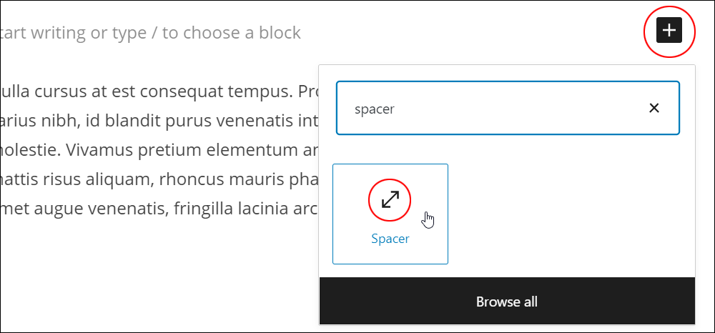Click the blue "Spacer" label
This screenshot has height=333, width=715.
pos(390,239)
